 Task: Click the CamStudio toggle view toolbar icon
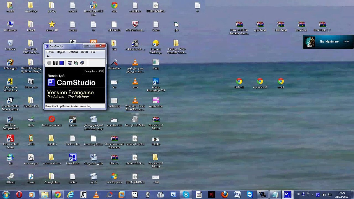(x=70, y=63)
